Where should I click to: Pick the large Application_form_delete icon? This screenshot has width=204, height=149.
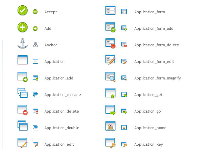(x=110, y=43)
